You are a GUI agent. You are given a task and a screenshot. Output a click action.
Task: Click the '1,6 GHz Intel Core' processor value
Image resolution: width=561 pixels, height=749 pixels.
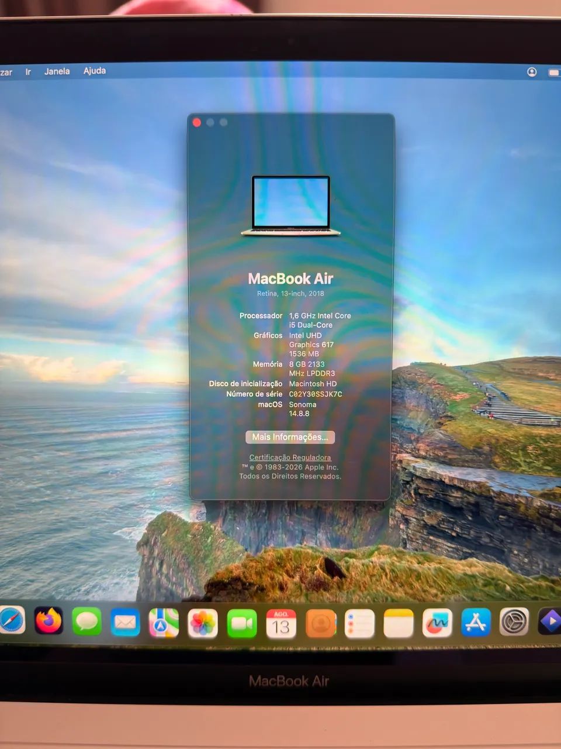[x=320, y=315]
